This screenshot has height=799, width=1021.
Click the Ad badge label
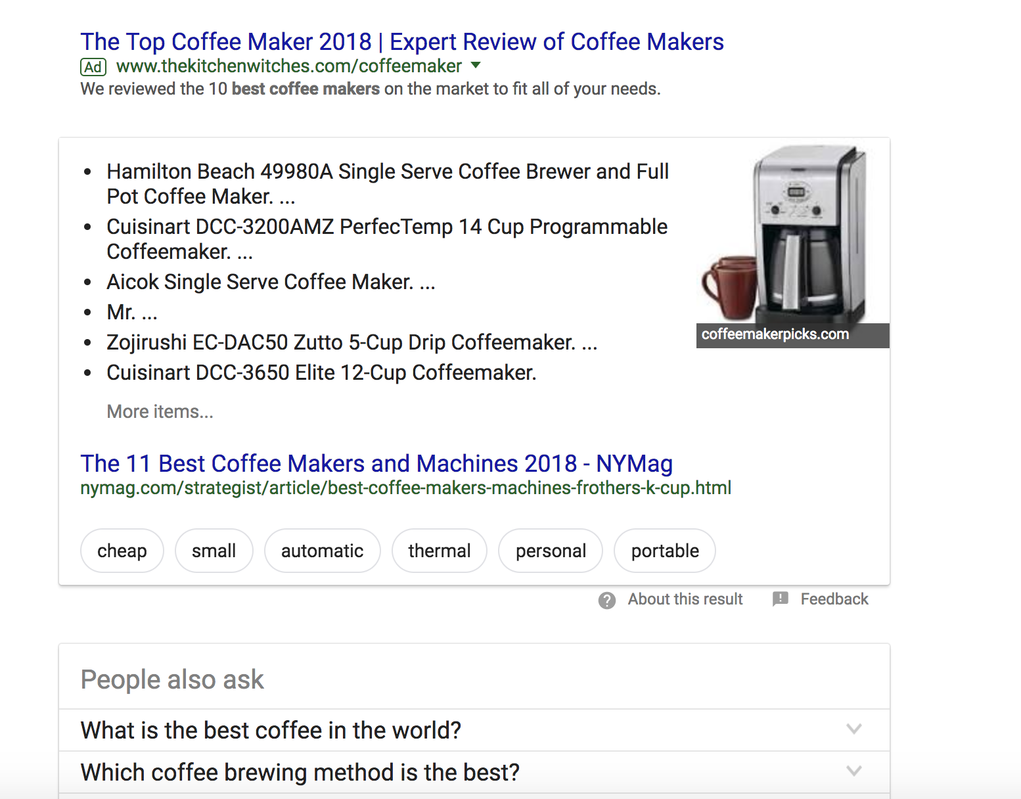[93, 67]
